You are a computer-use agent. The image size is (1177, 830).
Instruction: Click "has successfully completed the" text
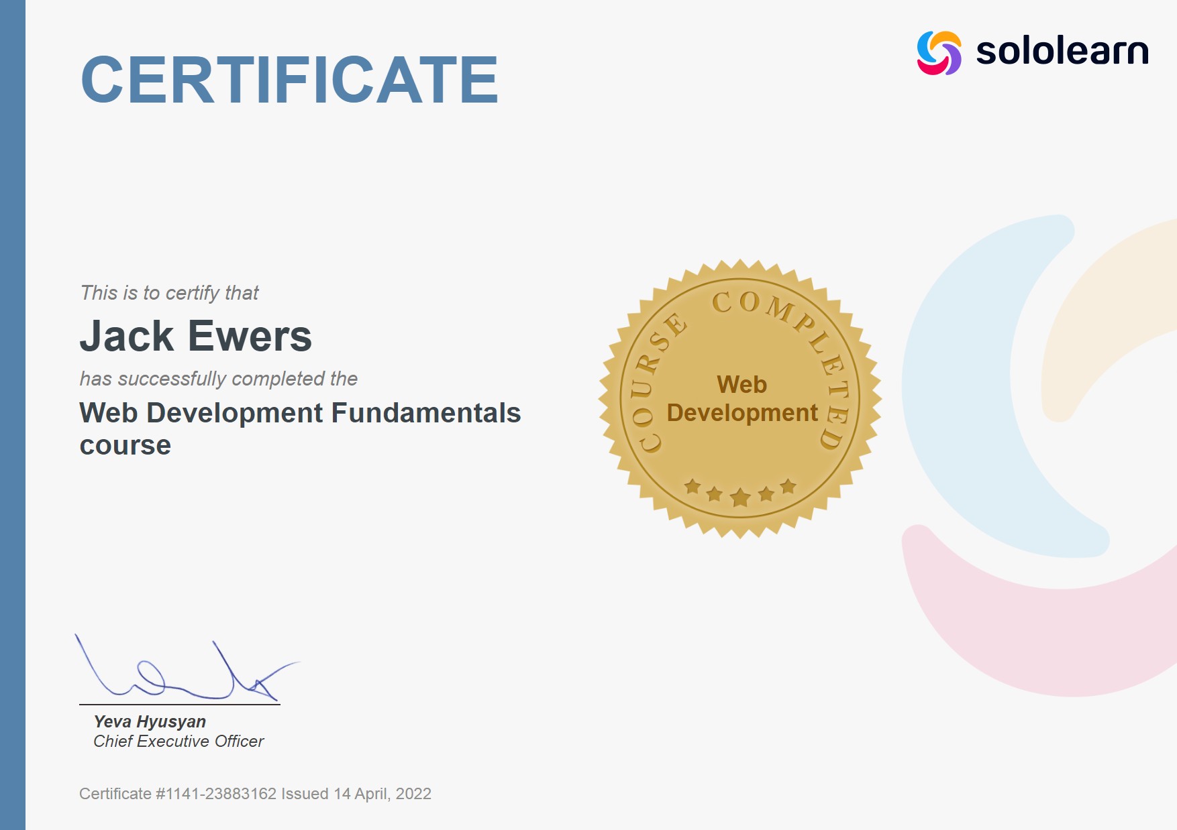point(218,379)
